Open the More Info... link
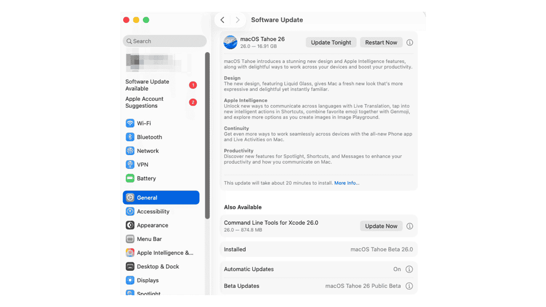The width and height of the screenshot is (546, 307). 347,183
